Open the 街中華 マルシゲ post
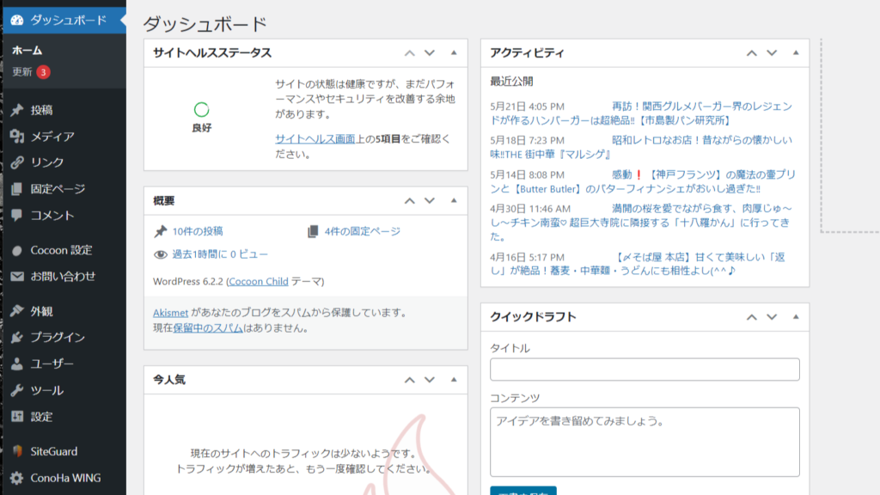 [x=641, y=147]
